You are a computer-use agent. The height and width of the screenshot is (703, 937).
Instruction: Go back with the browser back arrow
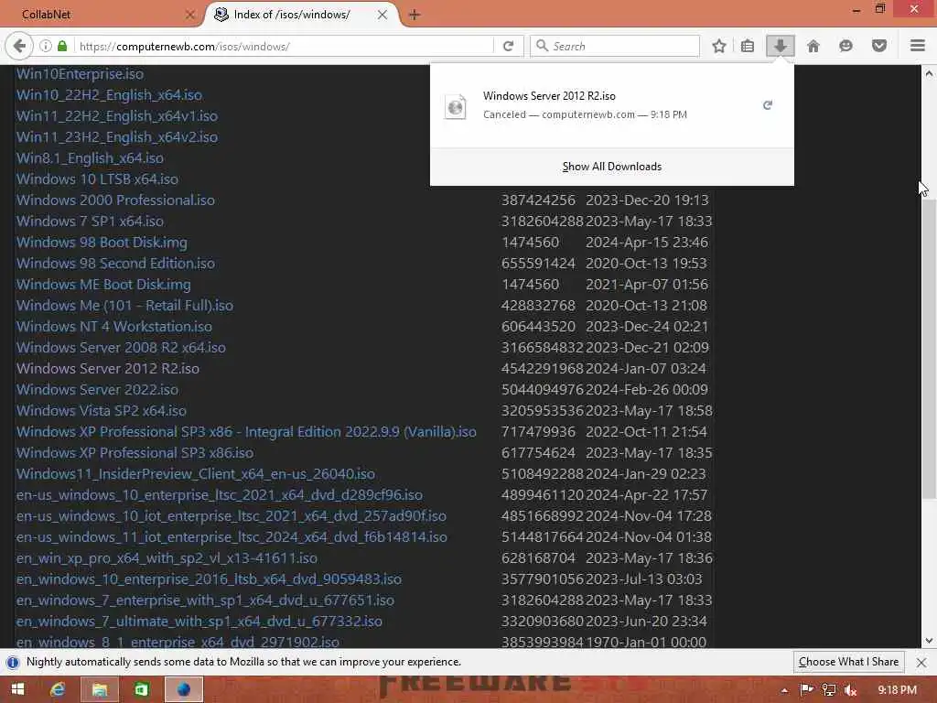click(19, 46)
